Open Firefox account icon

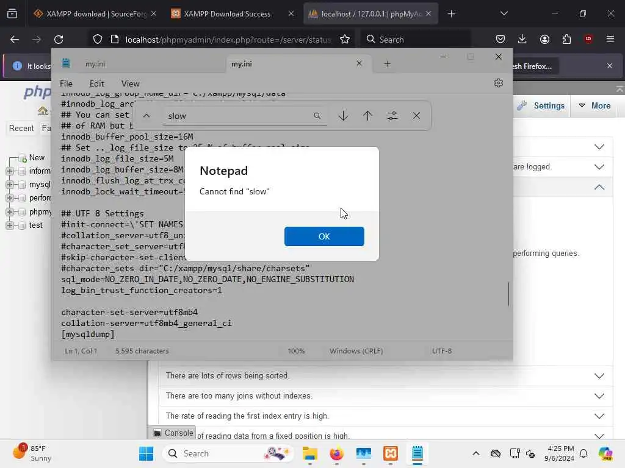[x=544, y=39]
